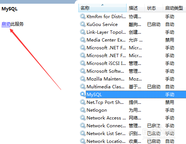Select the Microsoft Software Shadow Copy row
186x144 pixels.
pos(132,71)
